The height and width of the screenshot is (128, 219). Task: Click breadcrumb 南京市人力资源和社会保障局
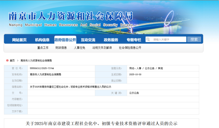pyautogui.click(x=36, y=60)
